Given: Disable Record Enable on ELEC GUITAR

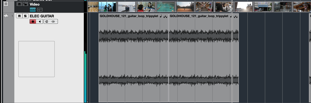Looking at the screenshot, I should click(33, 22).
